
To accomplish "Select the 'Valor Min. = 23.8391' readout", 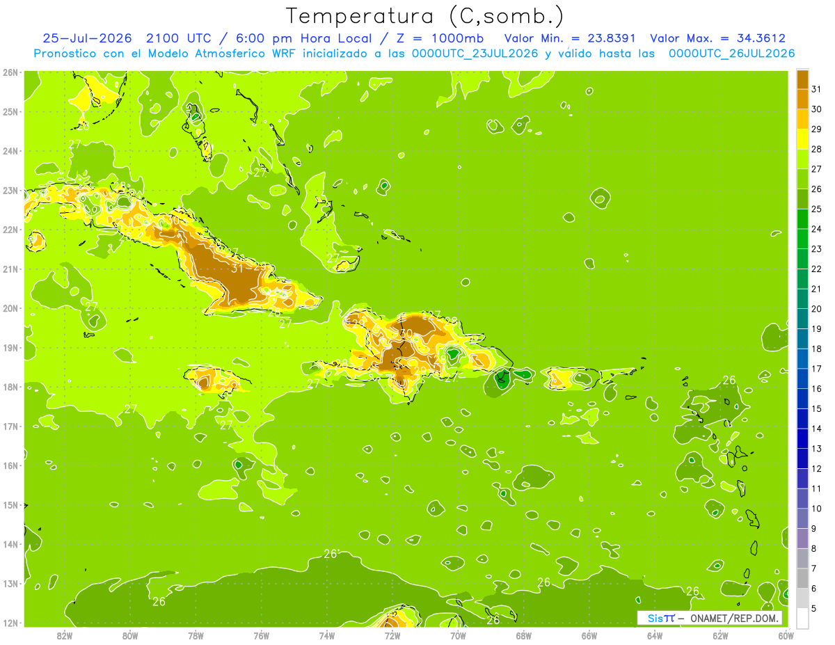I will (568, 38).
